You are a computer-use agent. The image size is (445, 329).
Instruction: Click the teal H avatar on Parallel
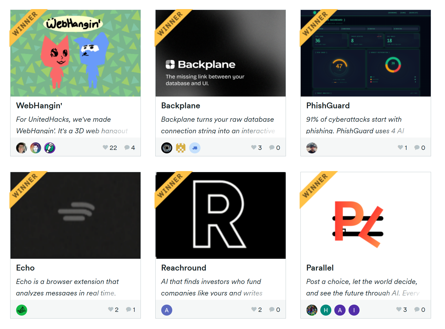[326, 310]
